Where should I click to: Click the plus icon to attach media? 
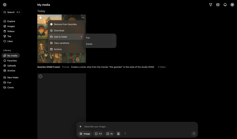coord(80,127)
